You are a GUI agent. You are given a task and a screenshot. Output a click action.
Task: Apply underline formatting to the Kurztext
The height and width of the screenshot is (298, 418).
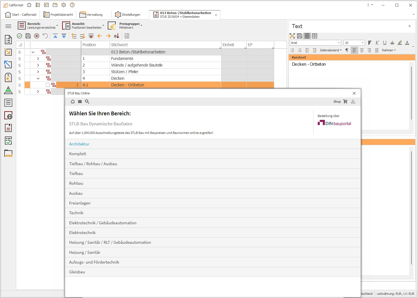(385, 42)
